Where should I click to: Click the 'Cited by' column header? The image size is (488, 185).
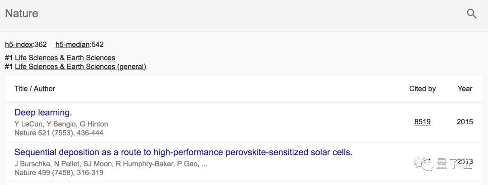tap(422, 89)
